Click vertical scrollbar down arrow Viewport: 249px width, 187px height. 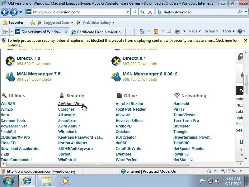pos(246,159)
